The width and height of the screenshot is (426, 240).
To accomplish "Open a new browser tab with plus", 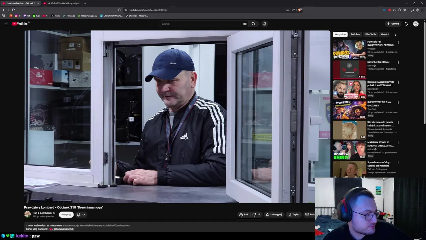I will (85, 3).
